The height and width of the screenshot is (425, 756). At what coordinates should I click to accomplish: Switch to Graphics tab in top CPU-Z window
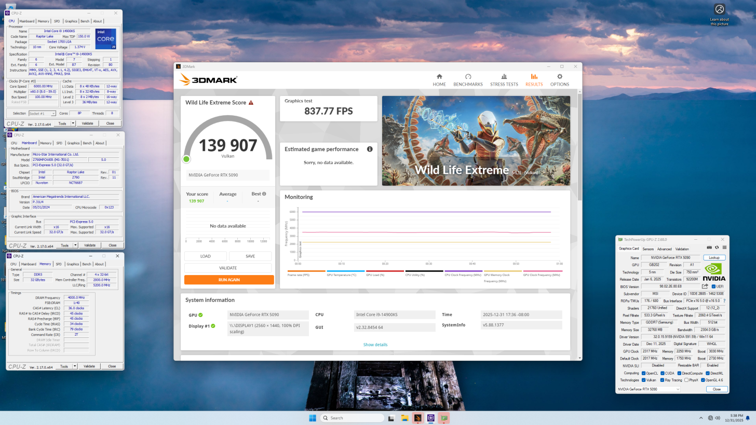click(x=71, y=21)
